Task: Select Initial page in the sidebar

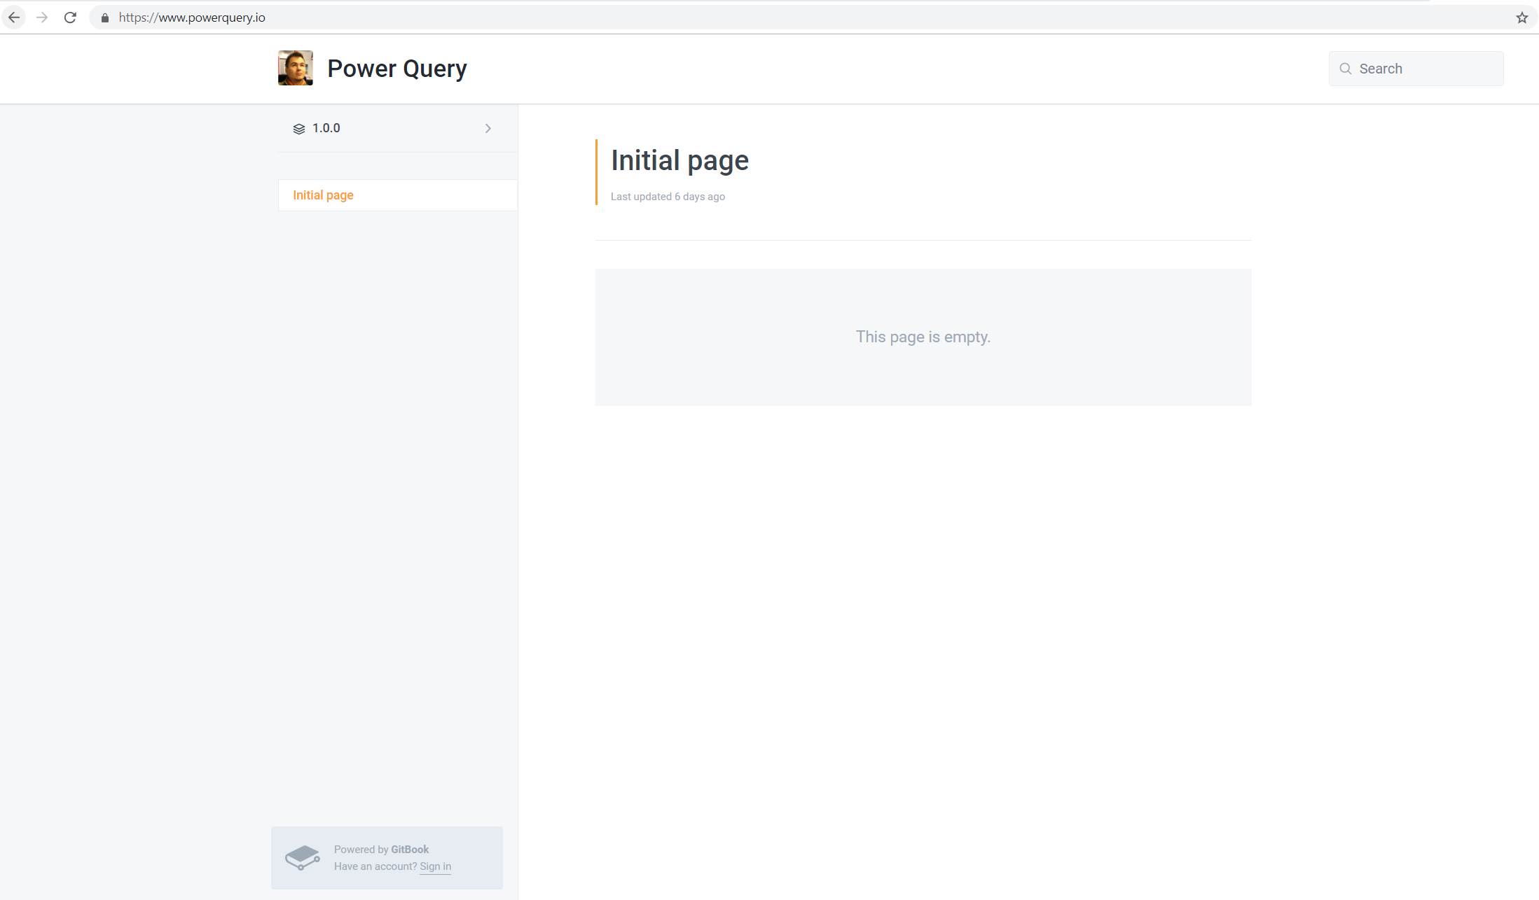Action: [323, 195]
